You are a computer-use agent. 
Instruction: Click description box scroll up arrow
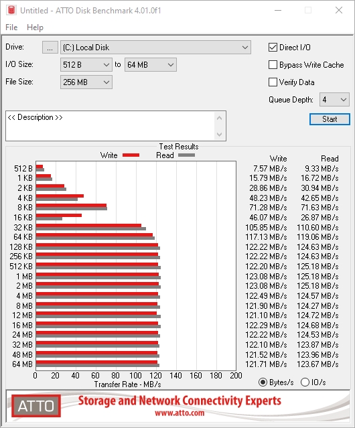click(220, 118)
